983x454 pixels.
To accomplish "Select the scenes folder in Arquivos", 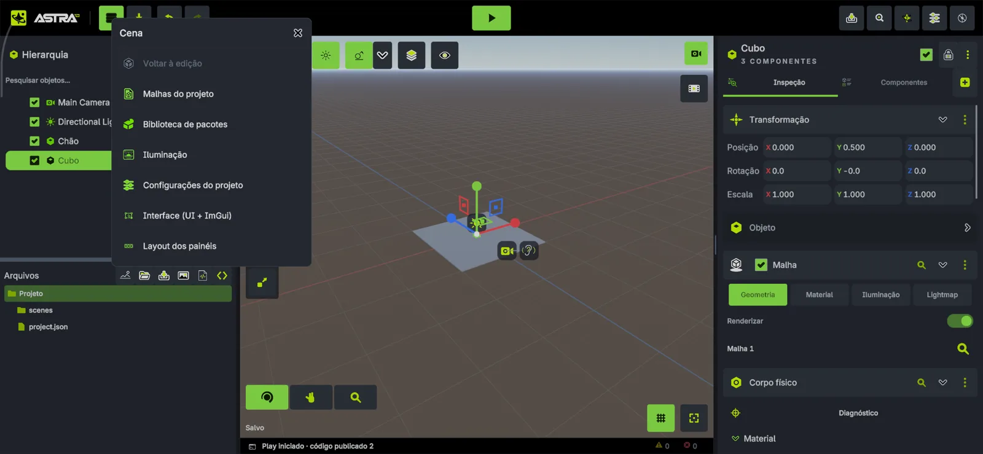I will coord(41,310).
